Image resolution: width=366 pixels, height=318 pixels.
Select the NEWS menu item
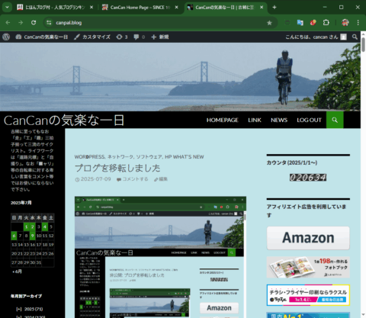tap(279, 120)
